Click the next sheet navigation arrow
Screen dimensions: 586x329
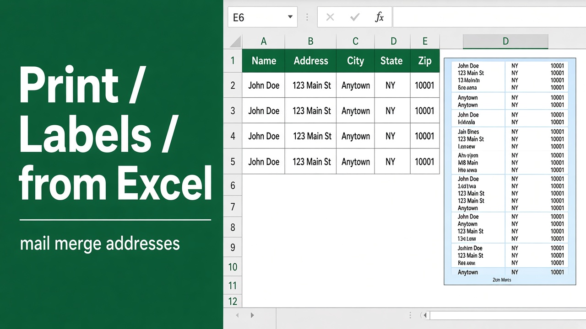tap(252, 315)
